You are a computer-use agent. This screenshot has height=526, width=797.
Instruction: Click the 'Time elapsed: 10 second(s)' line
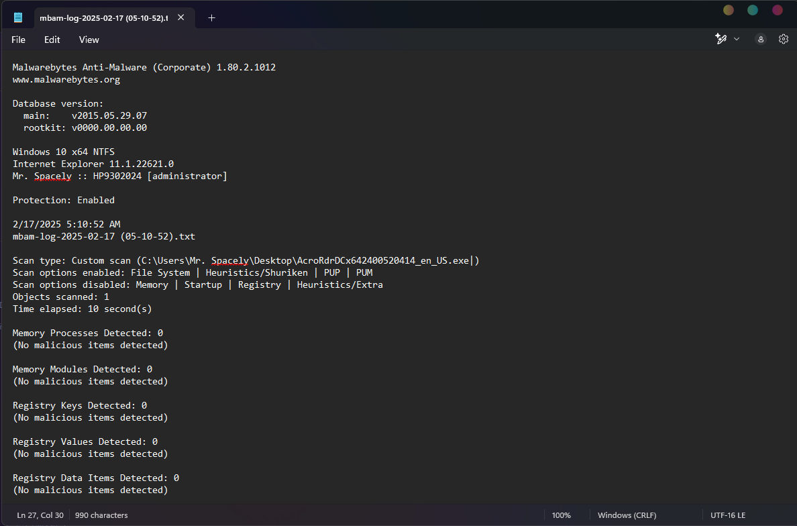coord(83,309)
